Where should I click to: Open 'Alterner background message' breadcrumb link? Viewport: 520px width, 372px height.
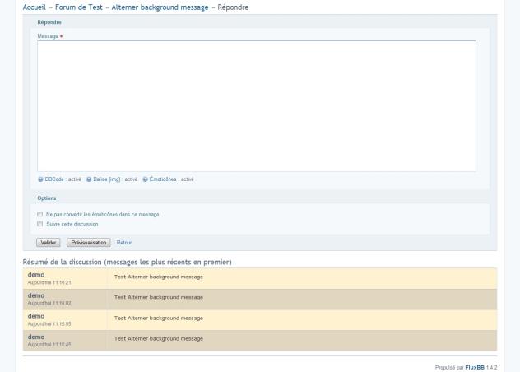160,7
